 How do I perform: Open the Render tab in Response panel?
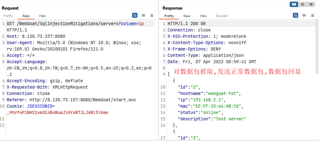point(222,16)
